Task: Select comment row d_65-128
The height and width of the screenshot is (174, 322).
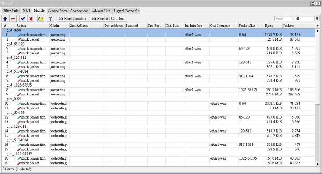Action: [158, 44]
